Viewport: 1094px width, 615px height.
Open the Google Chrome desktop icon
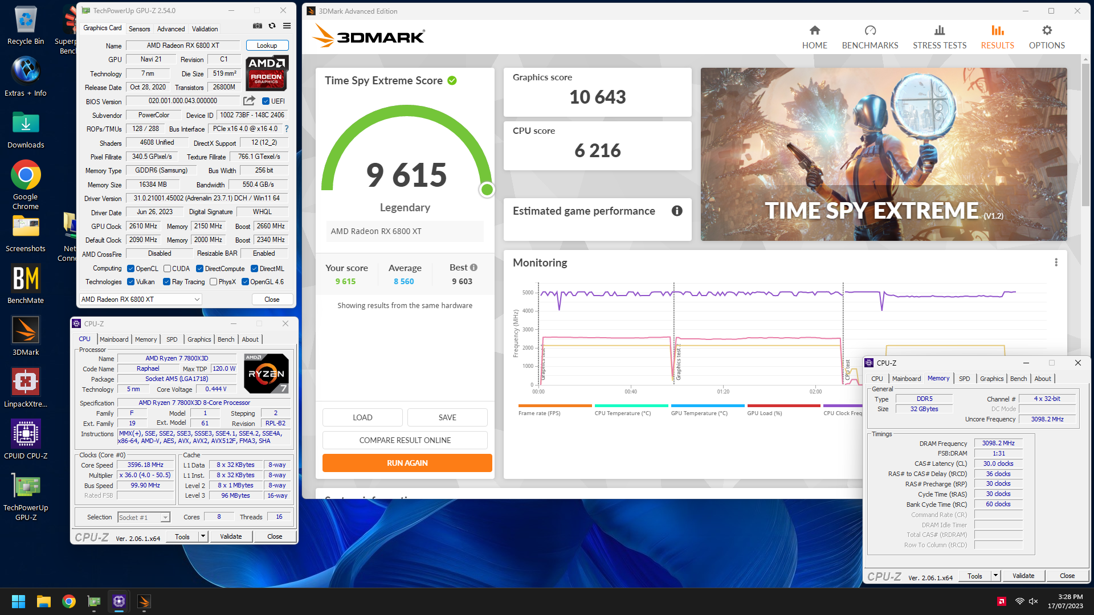click(x=26, y=185)
